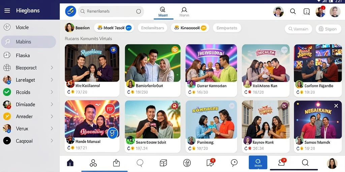Click the badge on Raynov Ronk card image
The width and height of the screenshot is (345, 172).
[x=284, y=106]
